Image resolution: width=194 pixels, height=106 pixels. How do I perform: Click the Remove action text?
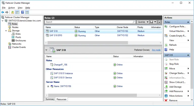173,100
